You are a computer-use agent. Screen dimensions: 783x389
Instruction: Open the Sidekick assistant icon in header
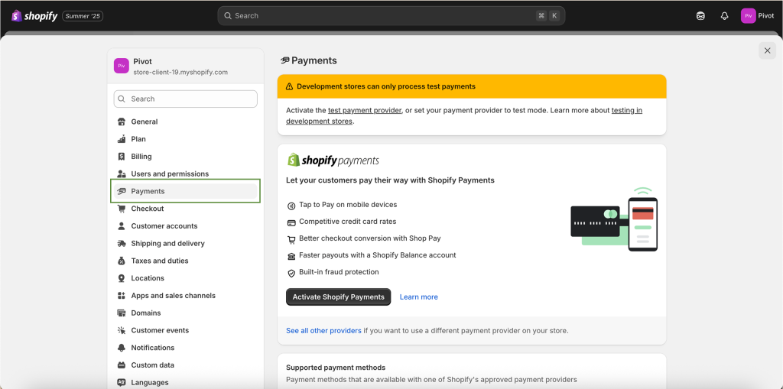click(x=700, y=16)
